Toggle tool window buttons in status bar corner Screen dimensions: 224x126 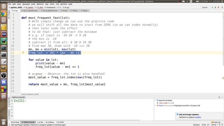[9, 125]
